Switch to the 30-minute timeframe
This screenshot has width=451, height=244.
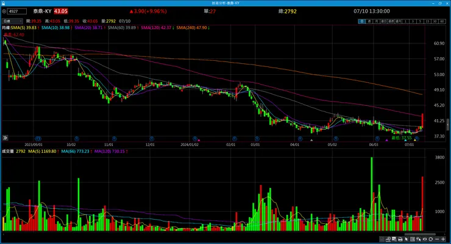pyautogui.click(x=435, y=21)
